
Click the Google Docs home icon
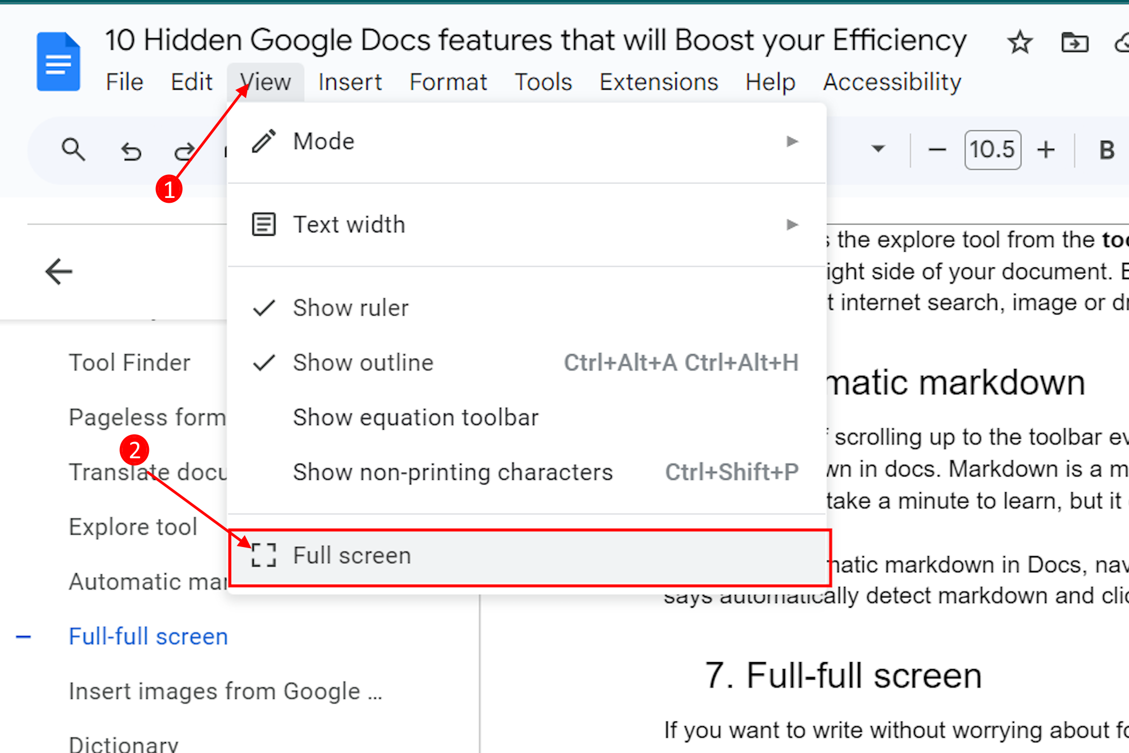pyautogui.click(x=58, y=61)
